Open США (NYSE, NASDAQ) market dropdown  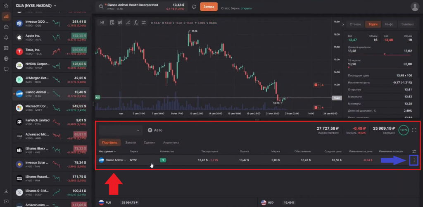coord(36,6)
